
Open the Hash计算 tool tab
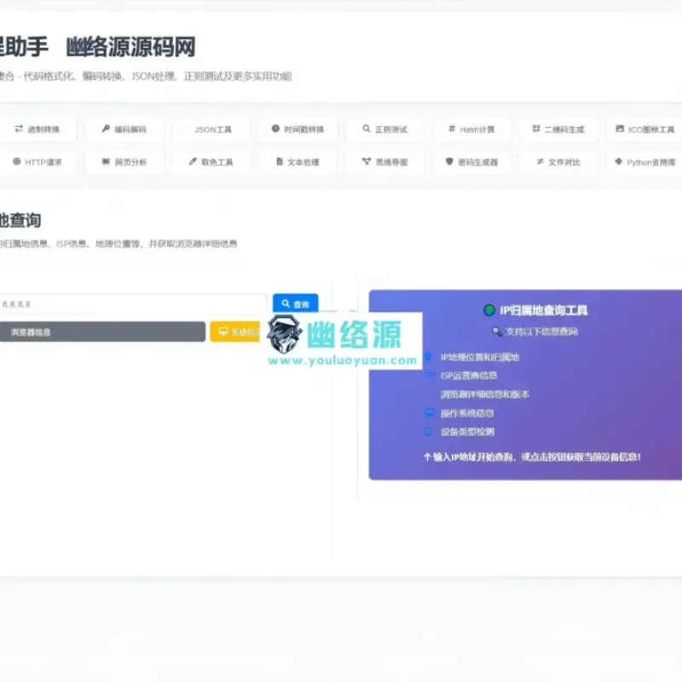tap(472, 130)
